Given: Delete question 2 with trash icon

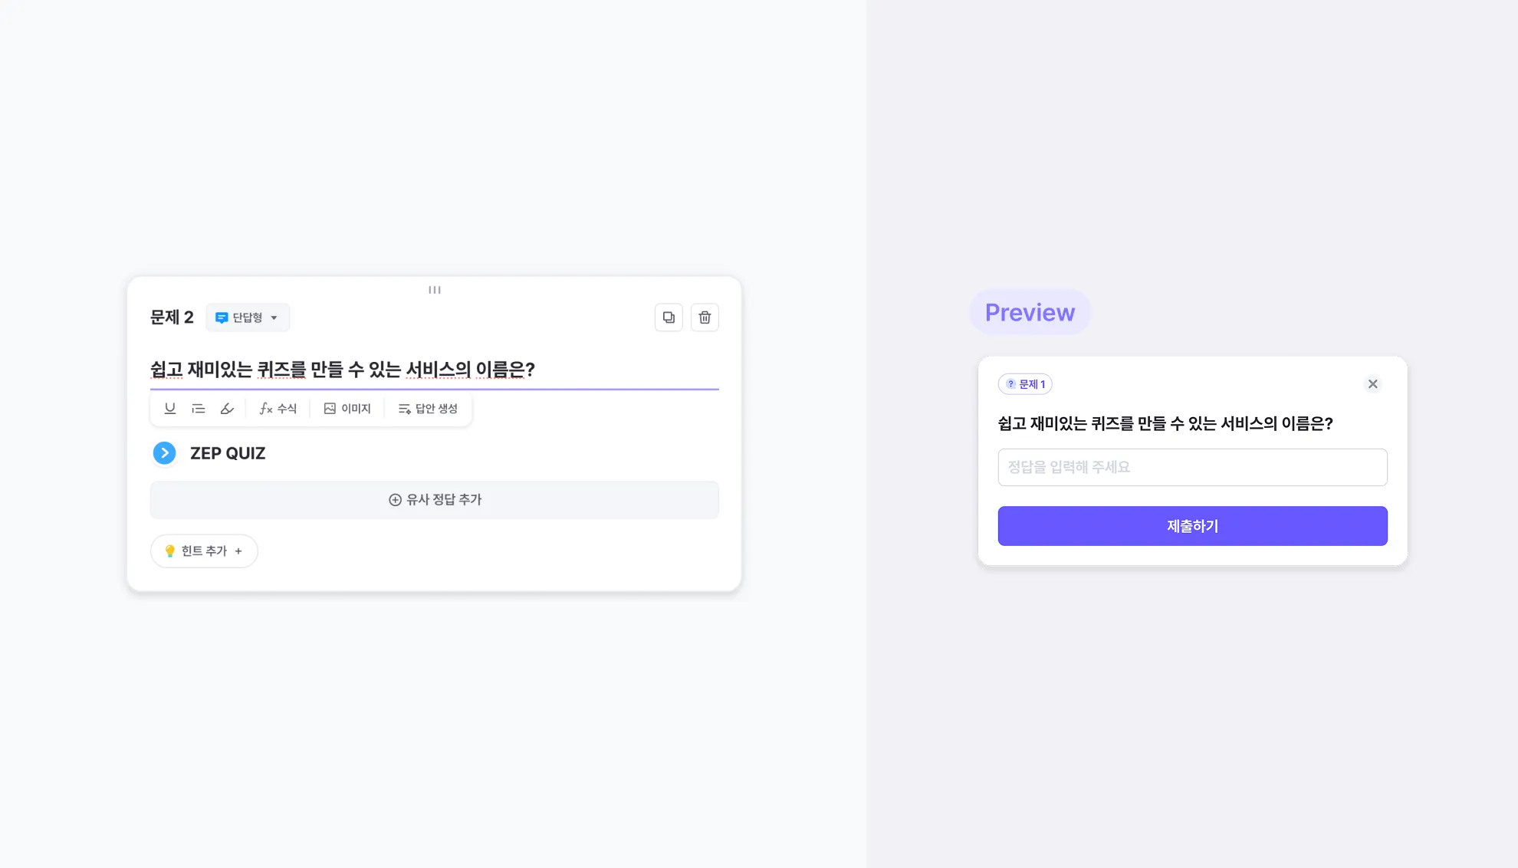Looking at the screenshot, I should click(705, 317).
